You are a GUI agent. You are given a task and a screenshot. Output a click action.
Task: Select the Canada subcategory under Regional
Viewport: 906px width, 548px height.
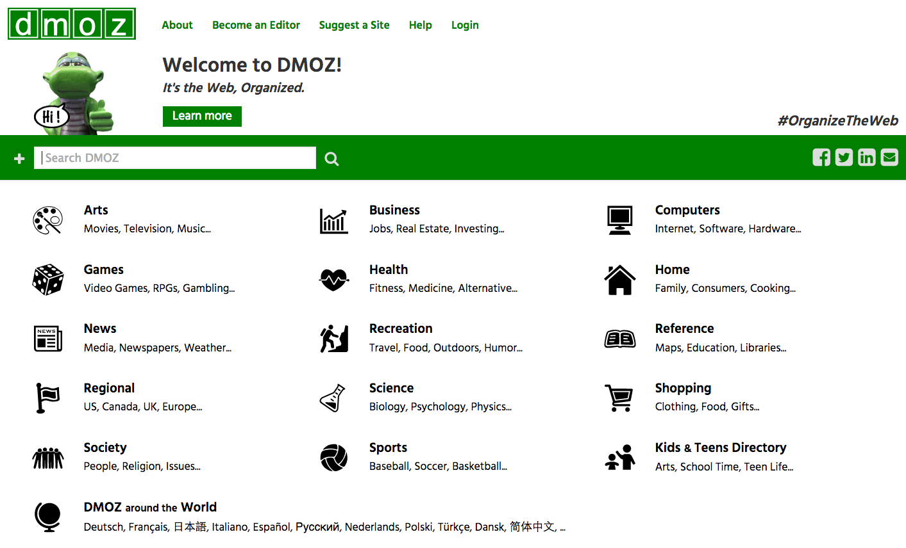coord(120,407)
